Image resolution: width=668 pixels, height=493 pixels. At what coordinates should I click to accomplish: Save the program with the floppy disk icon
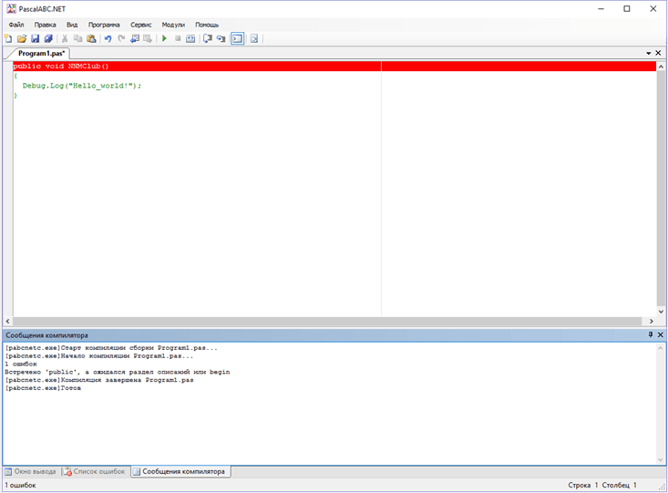tap(35, 39)
